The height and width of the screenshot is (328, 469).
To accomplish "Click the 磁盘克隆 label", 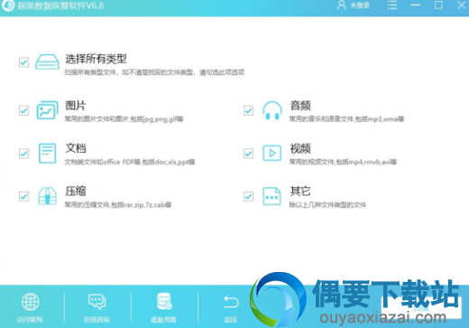I will click(163, 320).
